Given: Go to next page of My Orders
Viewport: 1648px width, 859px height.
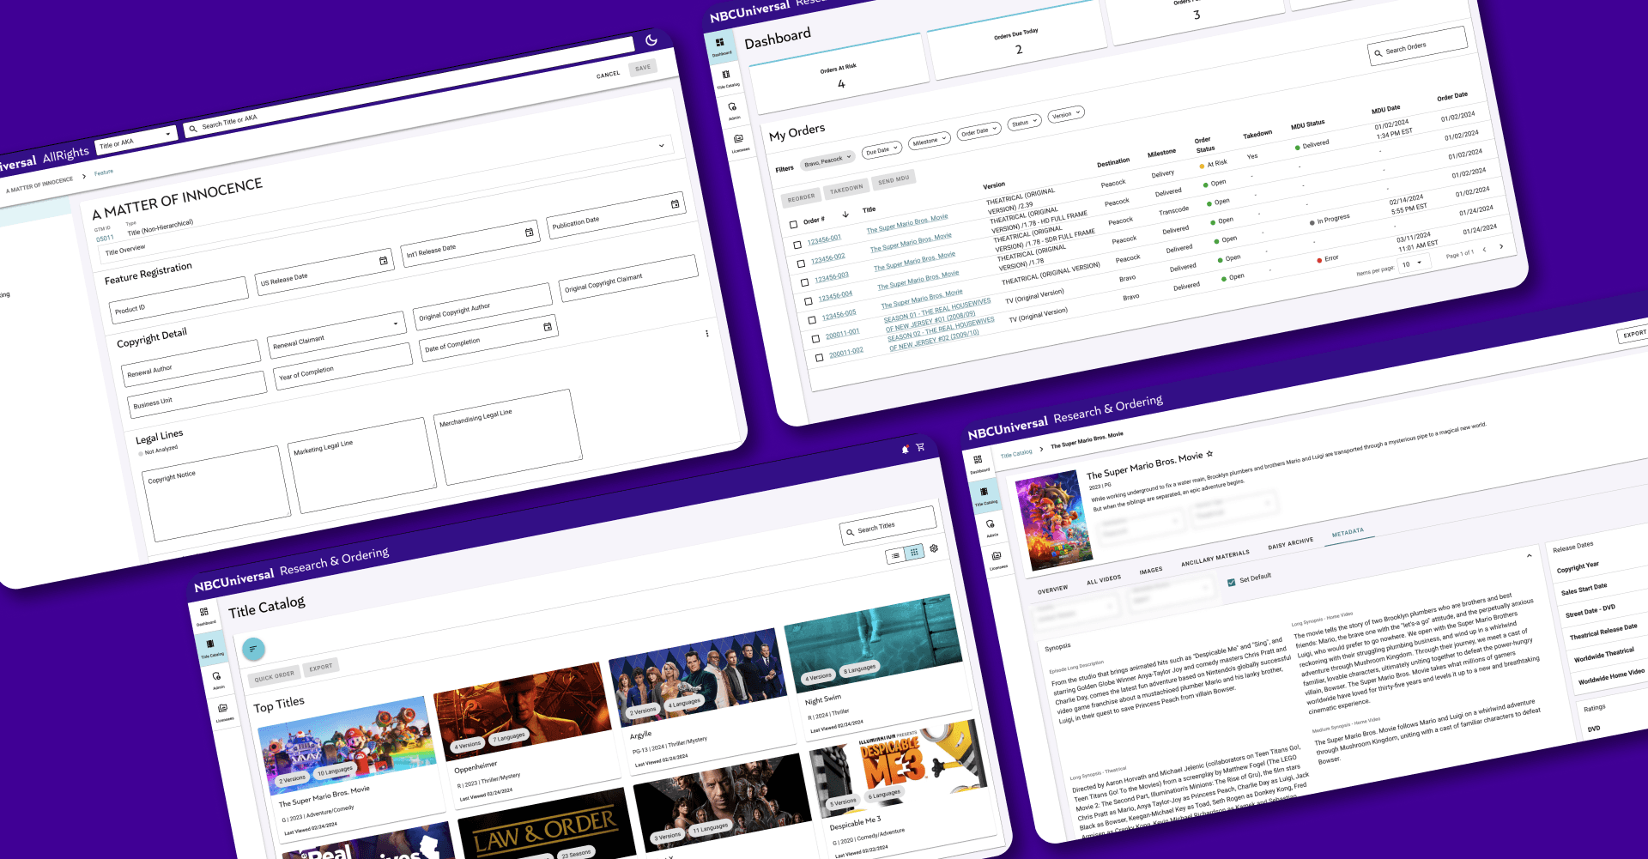Looking at the screenshot, I should (x=1501, y=247).
